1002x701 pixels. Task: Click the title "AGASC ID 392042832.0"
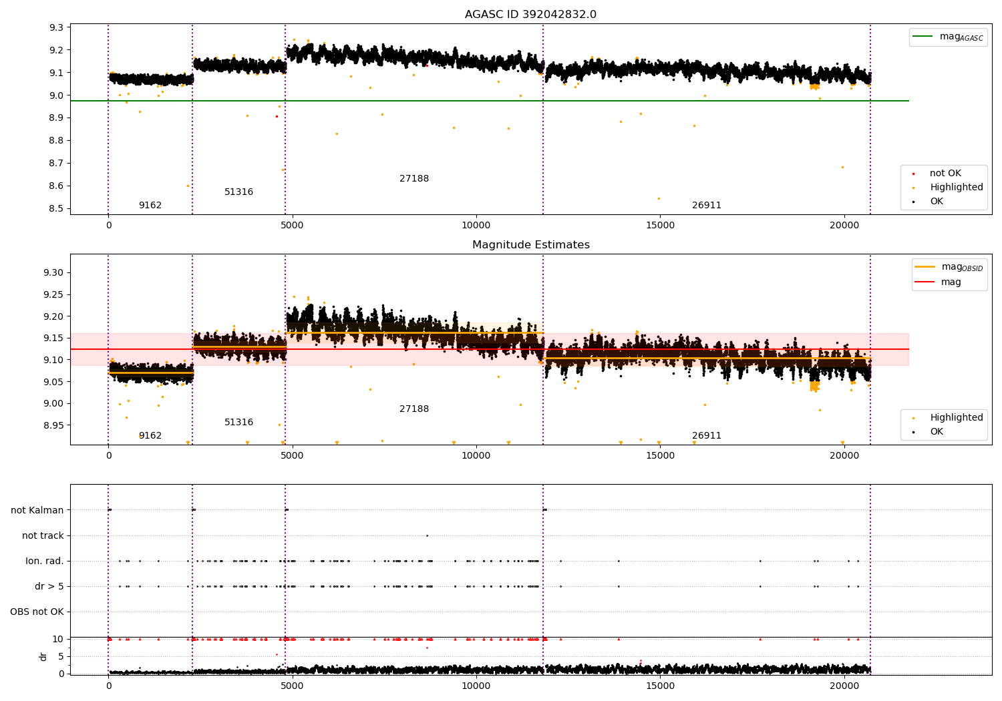pos(530,15)
